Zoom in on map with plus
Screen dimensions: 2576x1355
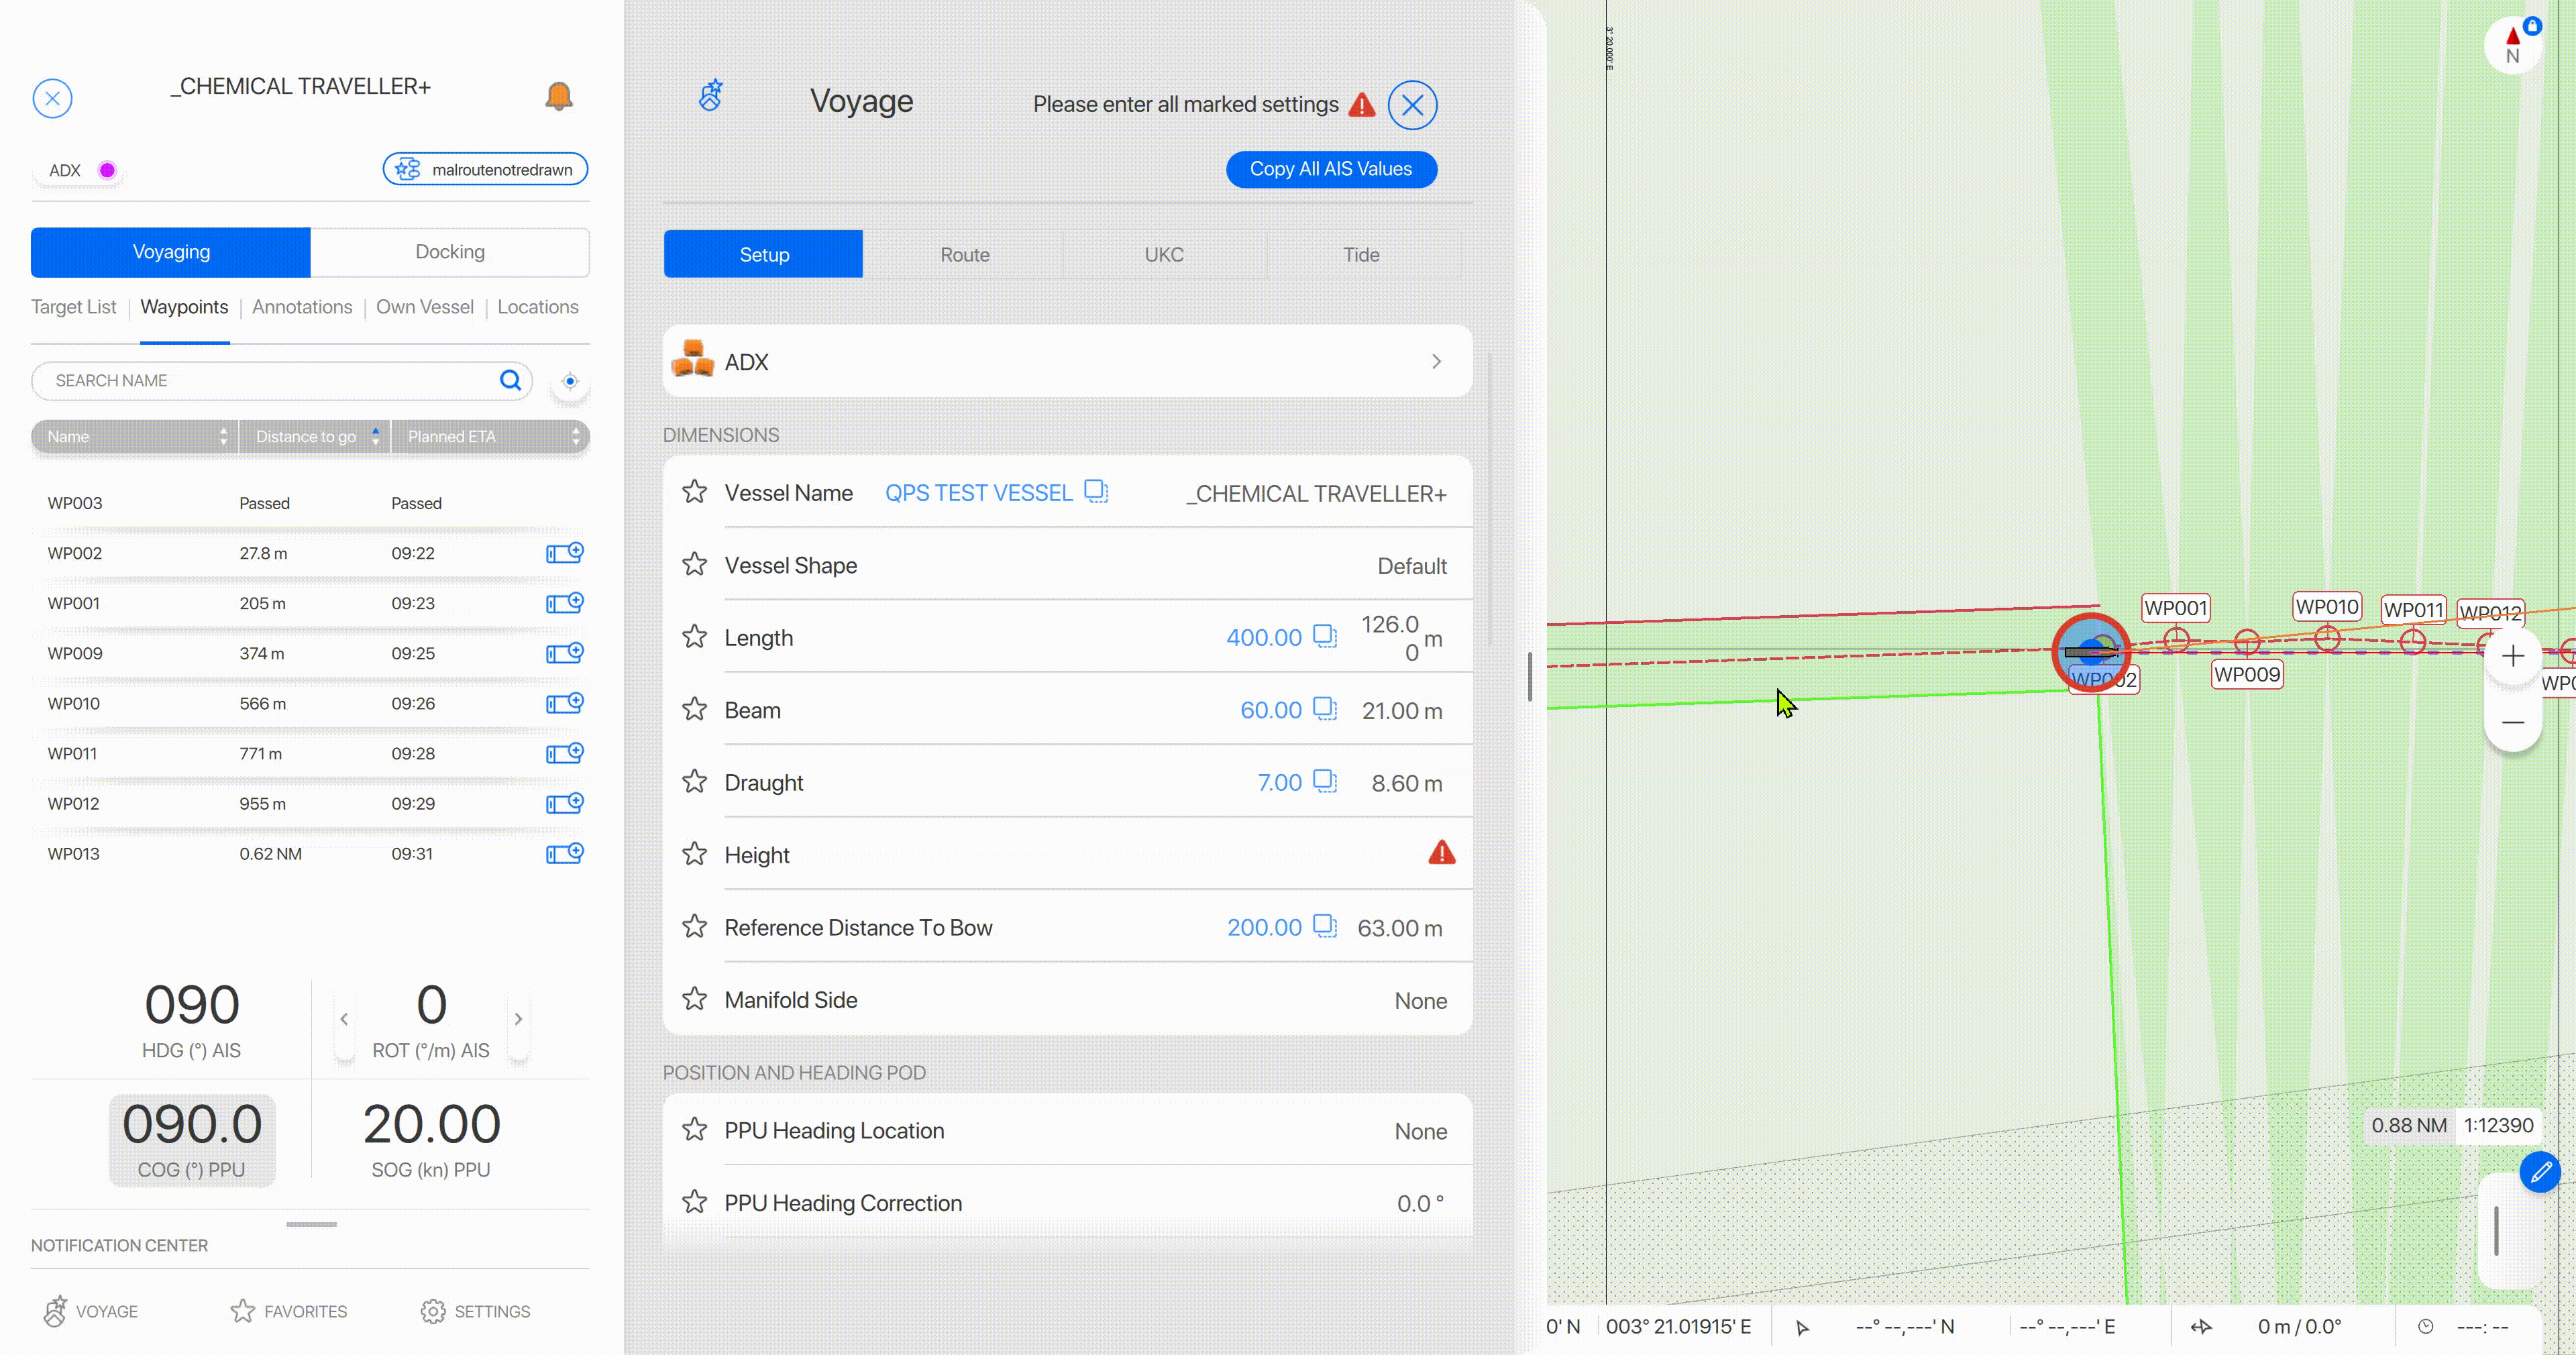click(2513, 656)
